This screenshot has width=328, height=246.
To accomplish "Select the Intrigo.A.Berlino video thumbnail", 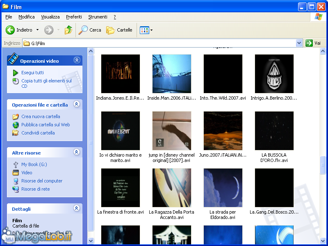I will click(x=274, y=74).
